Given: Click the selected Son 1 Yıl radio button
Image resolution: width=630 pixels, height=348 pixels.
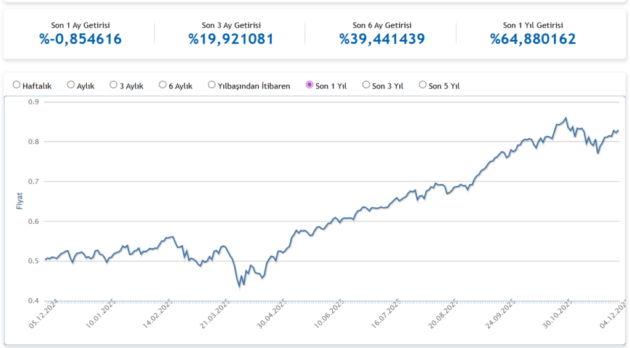Looking at the screenshot, I should click(309, 85).
